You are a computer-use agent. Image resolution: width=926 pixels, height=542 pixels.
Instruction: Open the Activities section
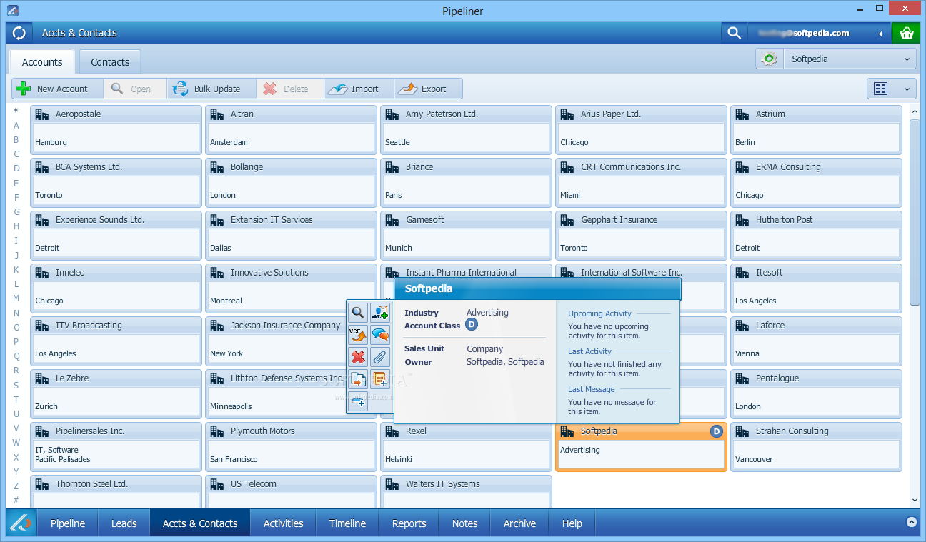tap(283, 523)
